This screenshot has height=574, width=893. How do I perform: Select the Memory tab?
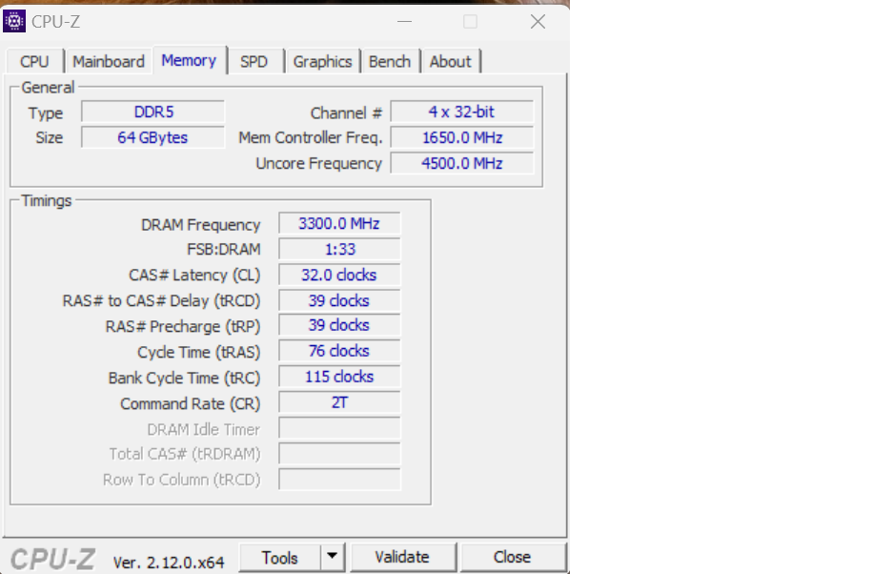189,60
